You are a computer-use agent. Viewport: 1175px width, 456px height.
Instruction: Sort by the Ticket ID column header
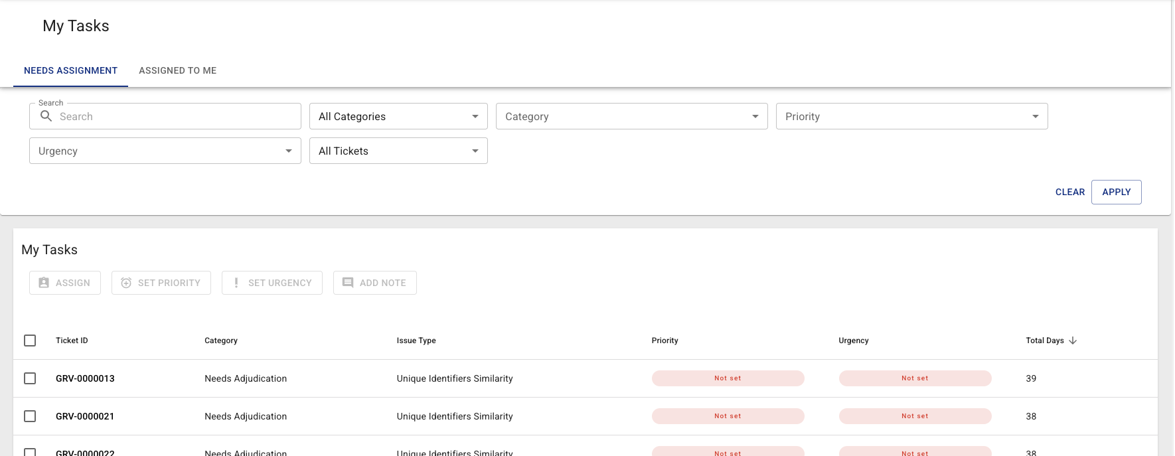coord(72,341)
